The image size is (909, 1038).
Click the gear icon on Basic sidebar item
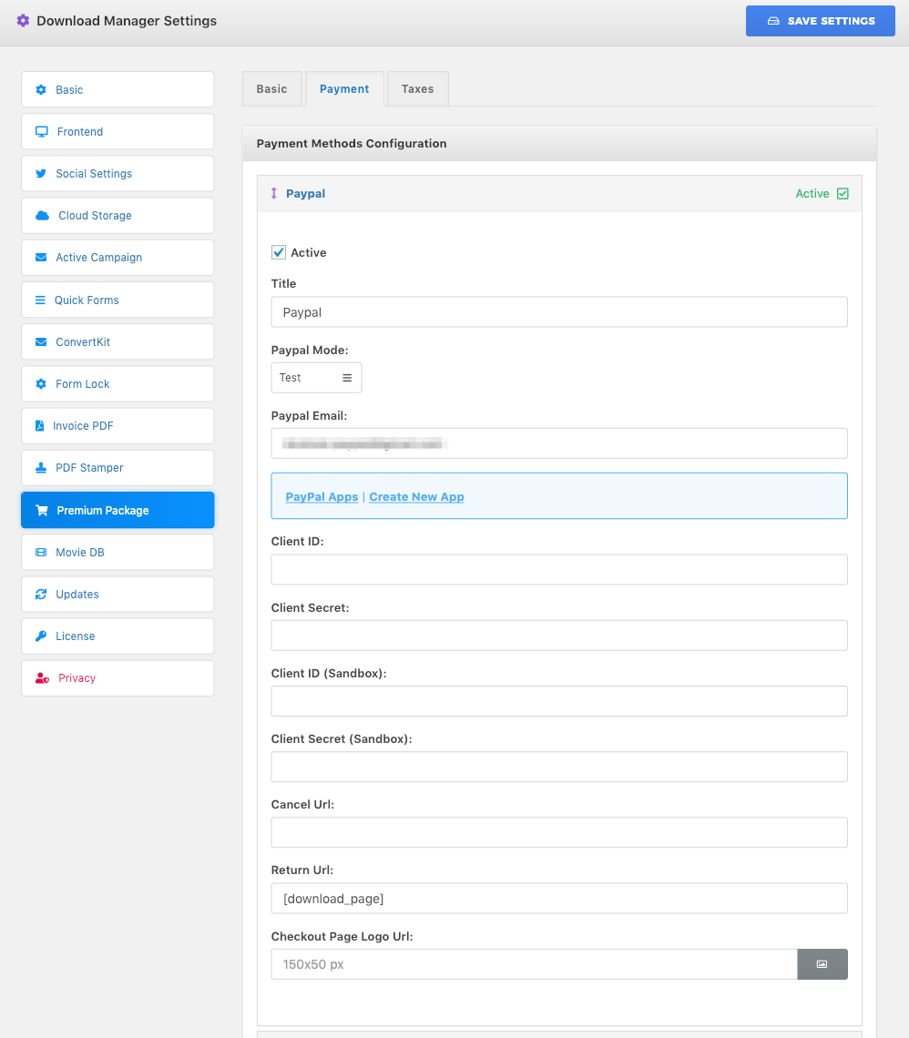[x=41, y=89]
